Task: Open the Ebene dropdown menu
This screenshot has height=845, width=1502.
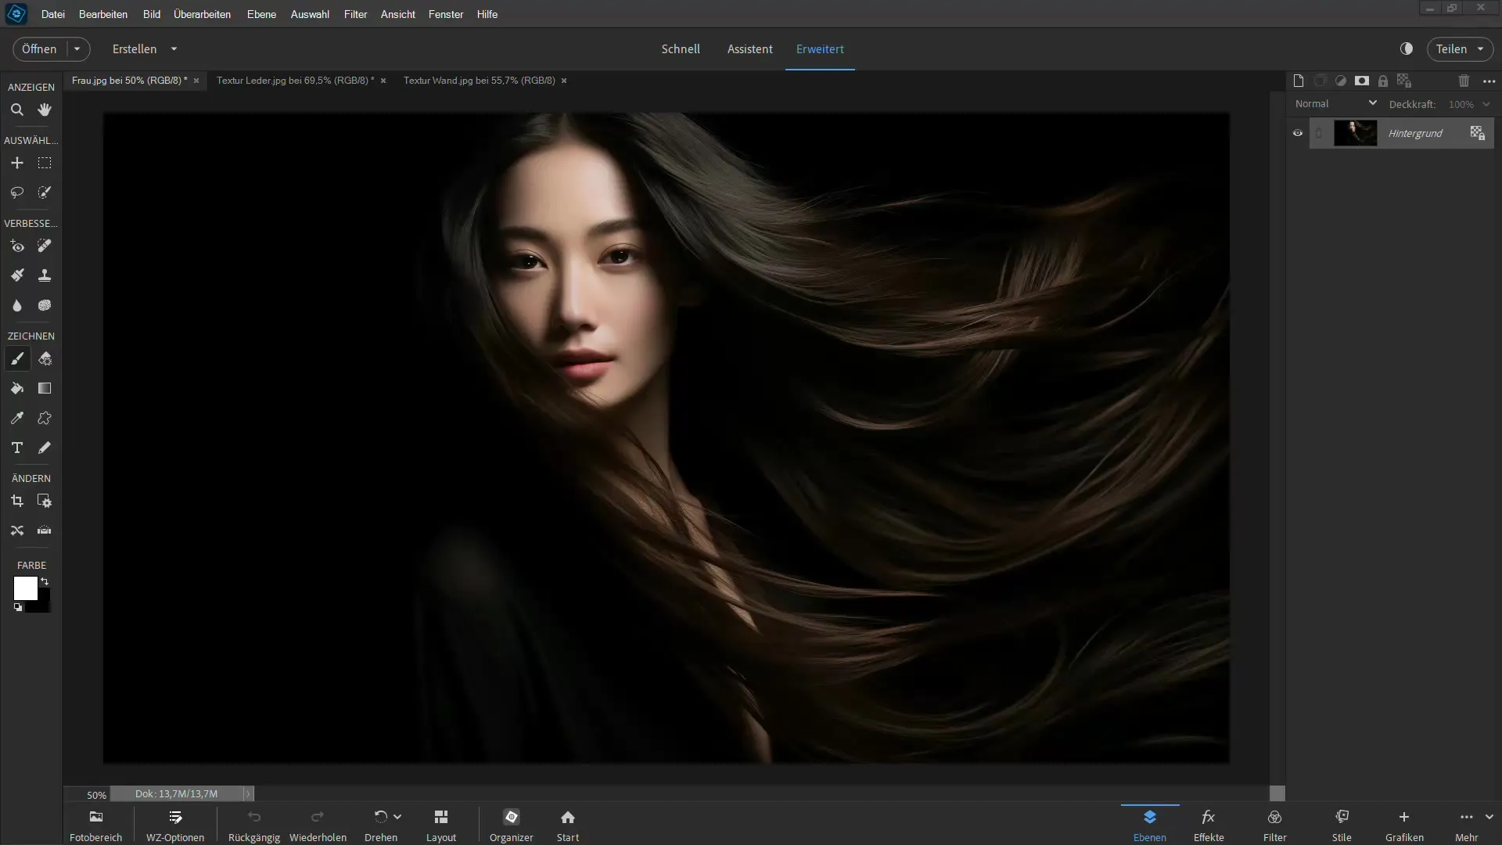Action: [261, 13]
